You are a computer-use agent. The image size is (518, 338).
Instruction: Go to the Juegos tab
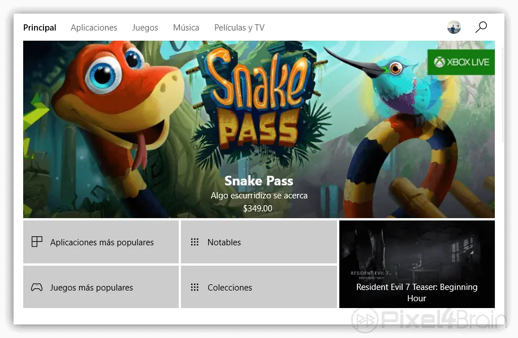(145, 27)
